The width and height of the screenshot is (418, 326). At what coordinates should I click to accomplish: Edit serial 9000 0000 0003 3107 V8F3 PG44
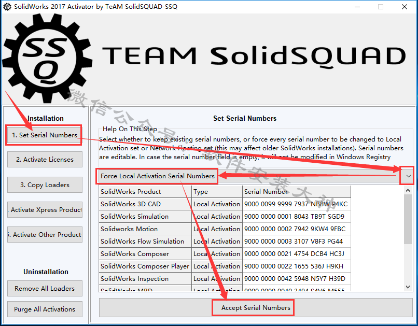click(297, 242)
